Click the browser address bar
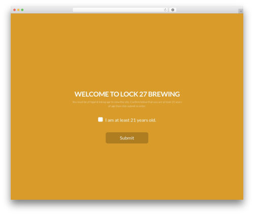The height and width of the screenshot is (215, 254). tap(120, 10)
